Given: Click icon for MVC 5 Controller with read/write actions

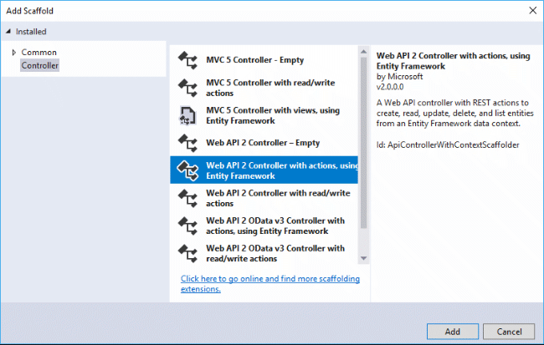Looking at the screenshot, I should [187, 88].
